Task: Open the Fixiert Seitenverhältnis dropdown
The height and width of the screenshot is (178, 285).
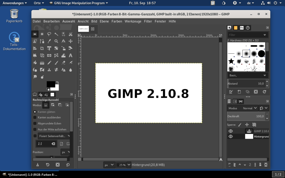Action: [x=54, y=136]
